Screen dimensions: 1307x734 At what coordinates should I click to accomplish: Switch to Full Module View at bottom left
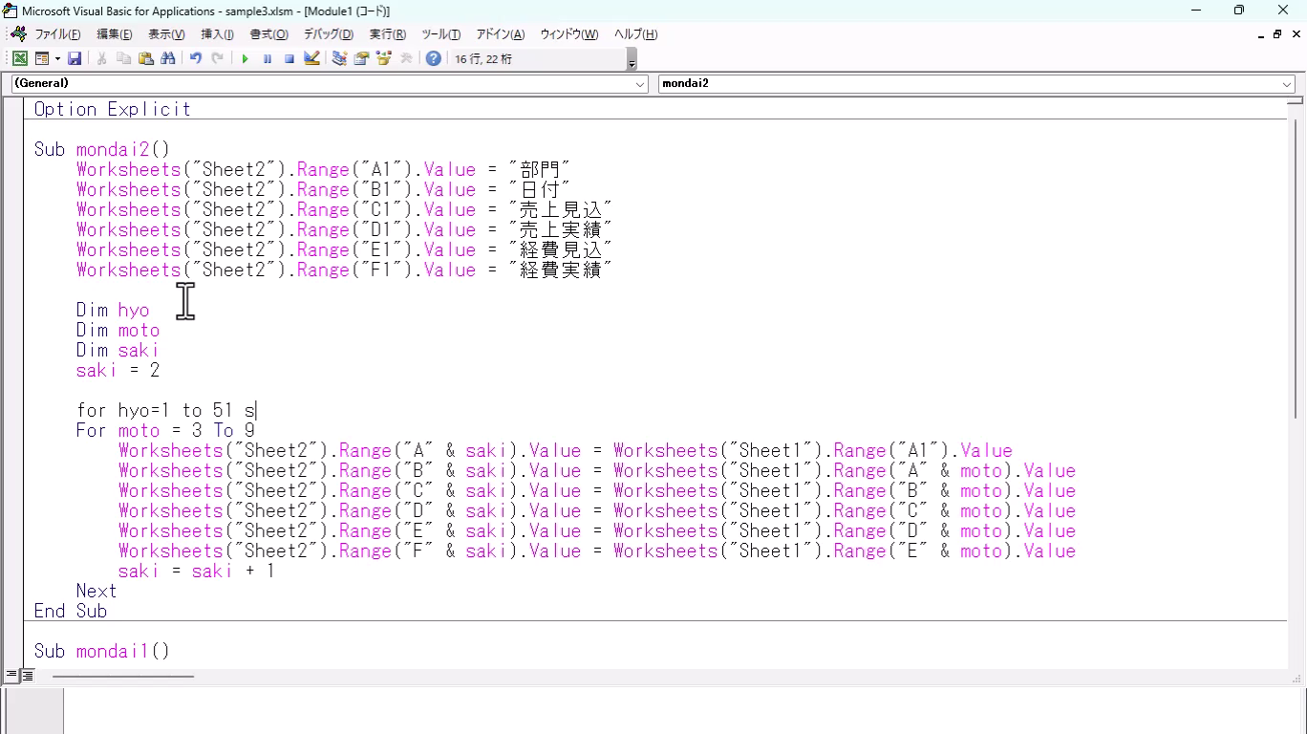click(x=28, y=676)
